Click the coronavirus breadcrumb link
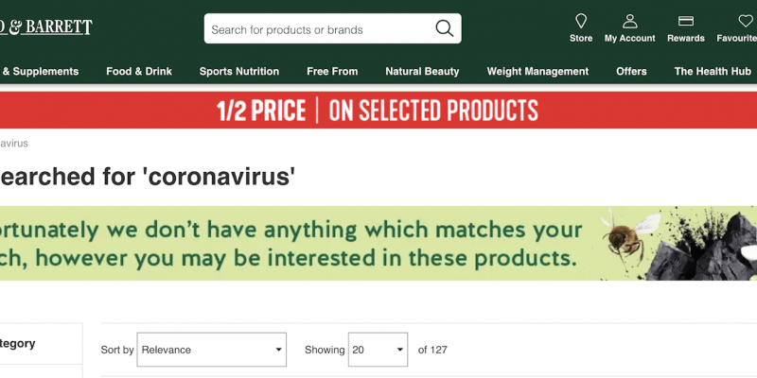This screenshot has width=757, height=378. pos(14,144)
